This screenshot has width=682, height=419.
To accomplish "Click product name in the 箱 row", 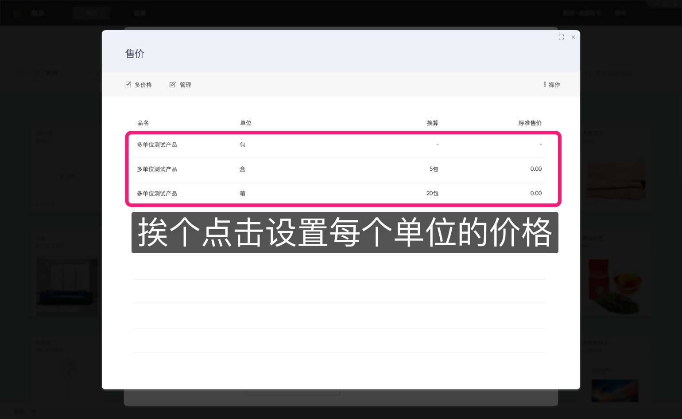I will click(157, 193).
